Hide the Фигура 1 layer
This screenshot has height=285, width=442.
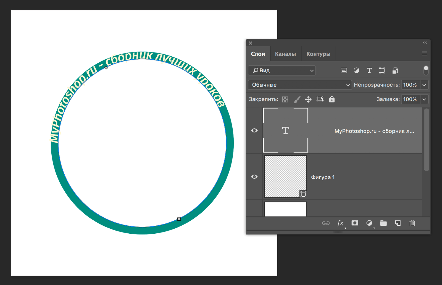[254, 177]
